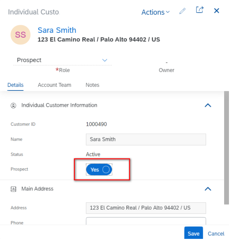Screen dimensions: 246x245
Task: Click the SS avatar circle
Action: click(20, 35)
